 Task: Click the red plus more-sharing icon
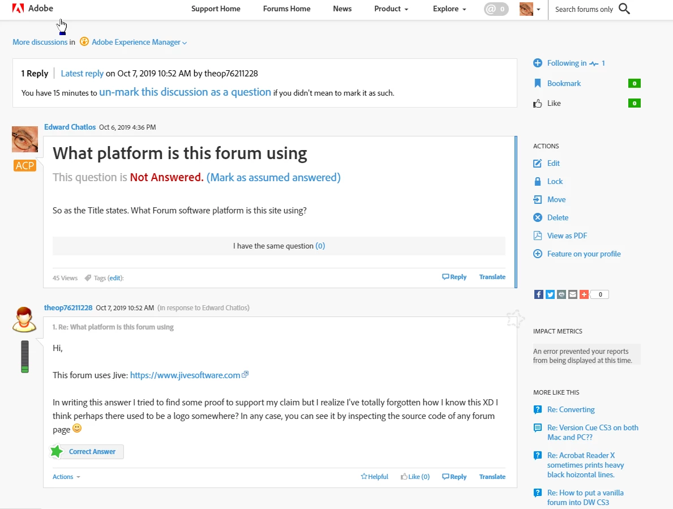coord(584,294)
